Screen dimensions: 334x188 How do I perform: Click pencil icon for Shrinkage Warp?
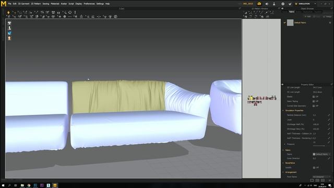329,129
